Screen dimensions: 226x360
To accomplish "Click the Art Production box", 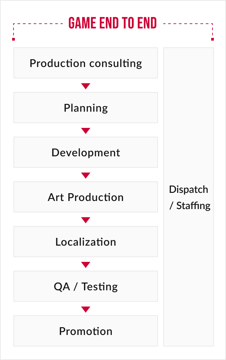I will click(86, 197).
